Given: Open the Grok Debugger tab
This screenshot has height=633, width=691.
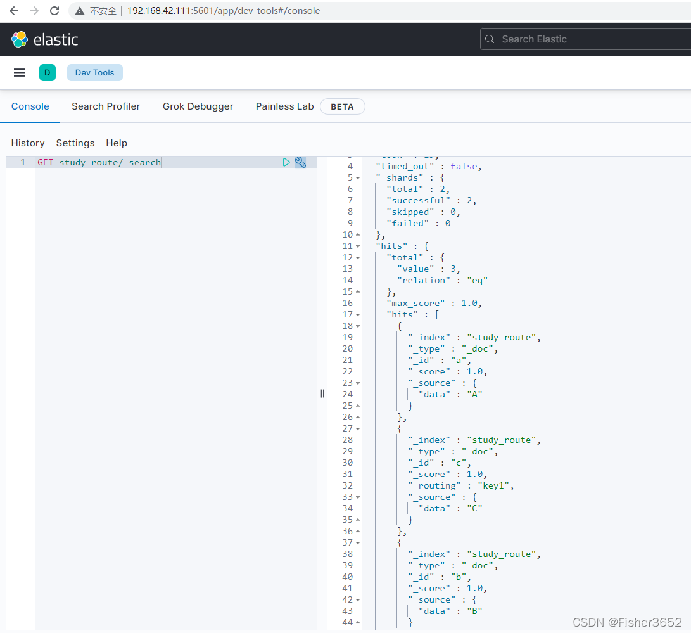Looking at the screenshot, I should pos(198,106).
